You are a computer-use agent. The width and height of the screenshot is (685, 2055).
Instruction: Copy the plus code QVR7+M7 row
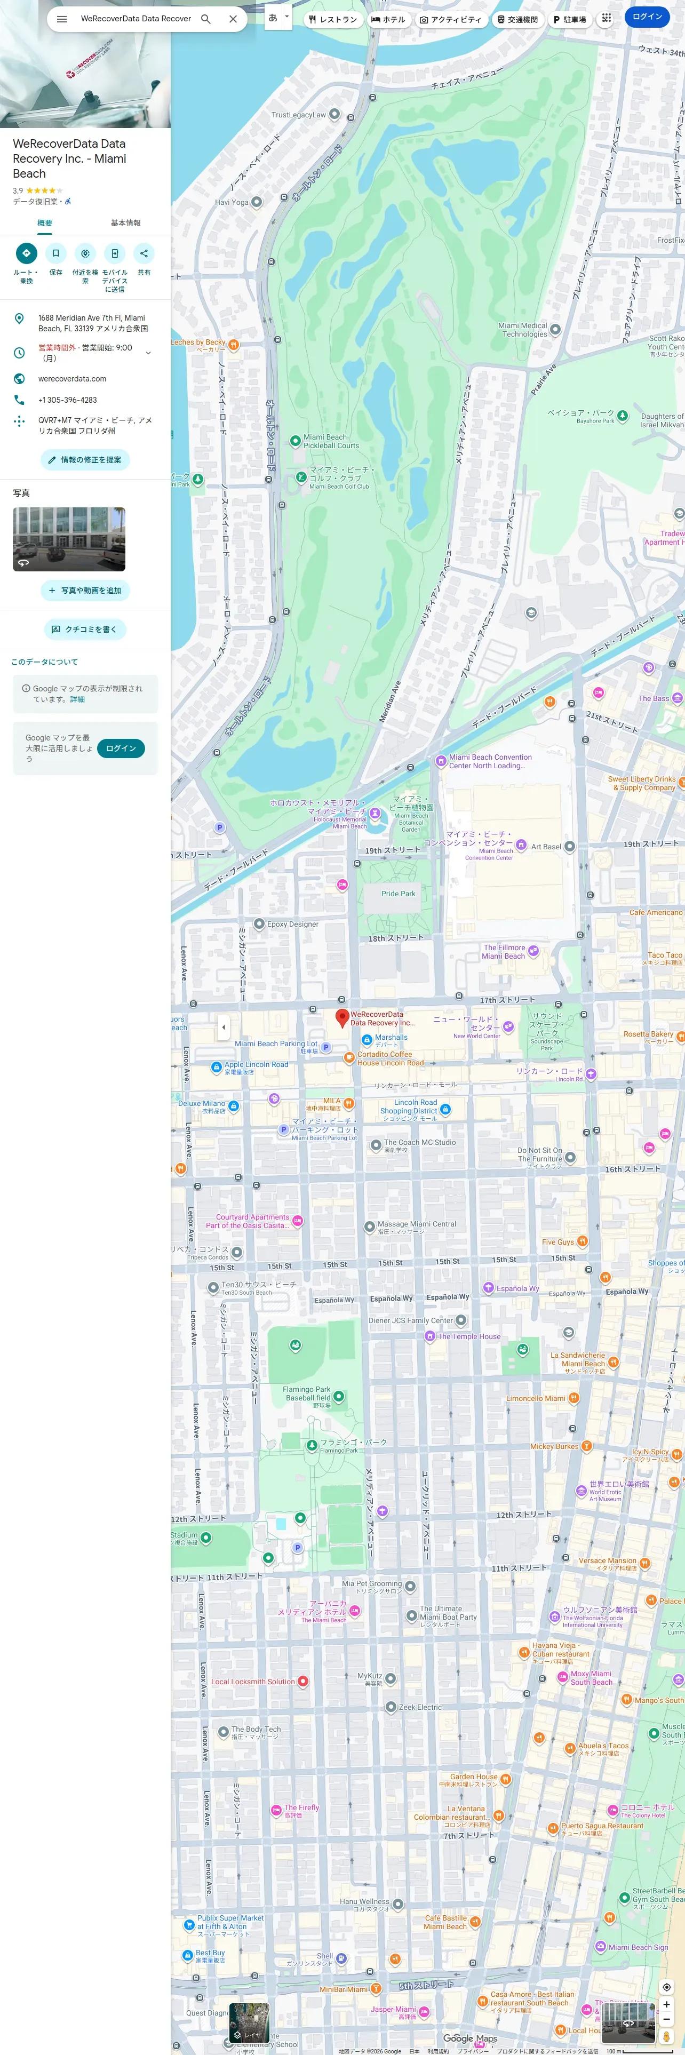click(x=85, y=425)
